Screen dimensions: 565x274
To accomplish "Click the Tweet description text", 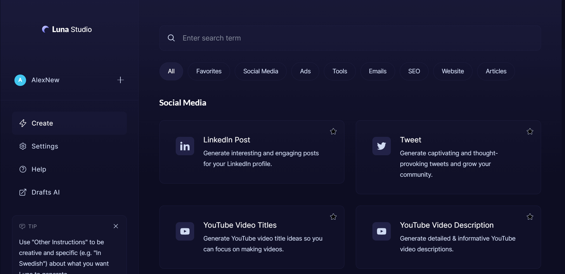I will click(449, 164).
